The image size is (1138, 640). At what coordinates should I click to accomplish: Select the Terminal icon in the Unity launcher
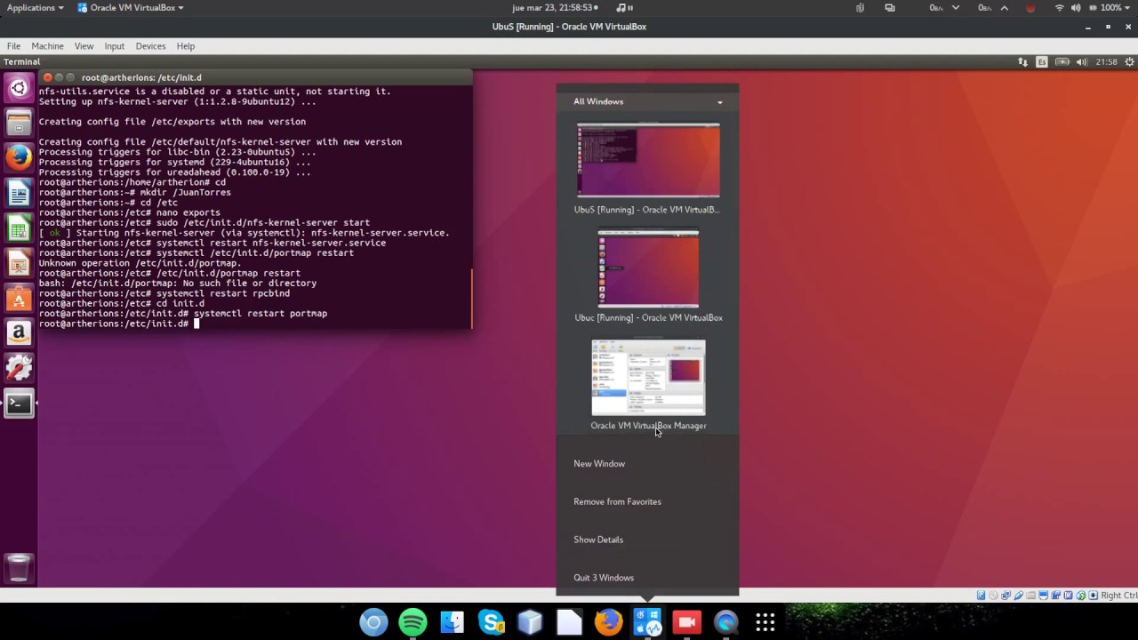[x=19, y=404]
